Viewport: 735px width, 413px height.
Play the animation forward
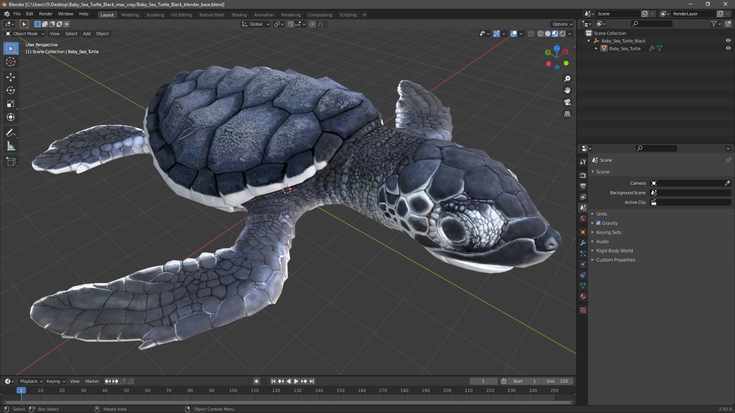(296, 381)
